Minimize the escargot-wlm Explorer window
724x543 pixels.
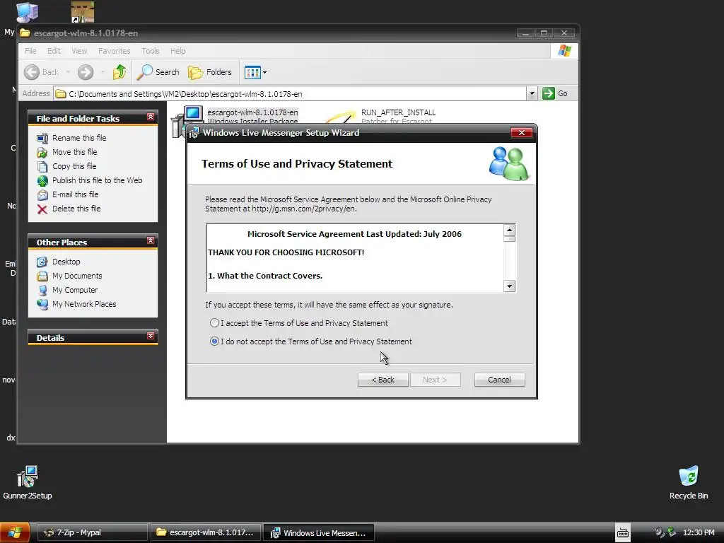point(525,33)
